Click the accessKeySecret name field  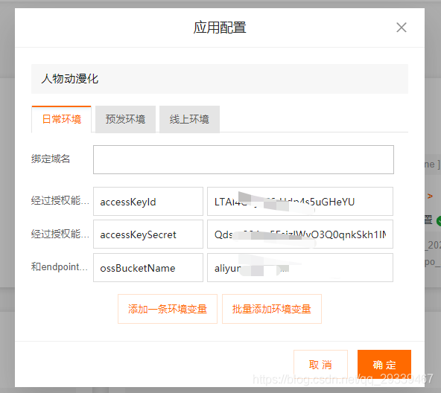tap(148, 234)
